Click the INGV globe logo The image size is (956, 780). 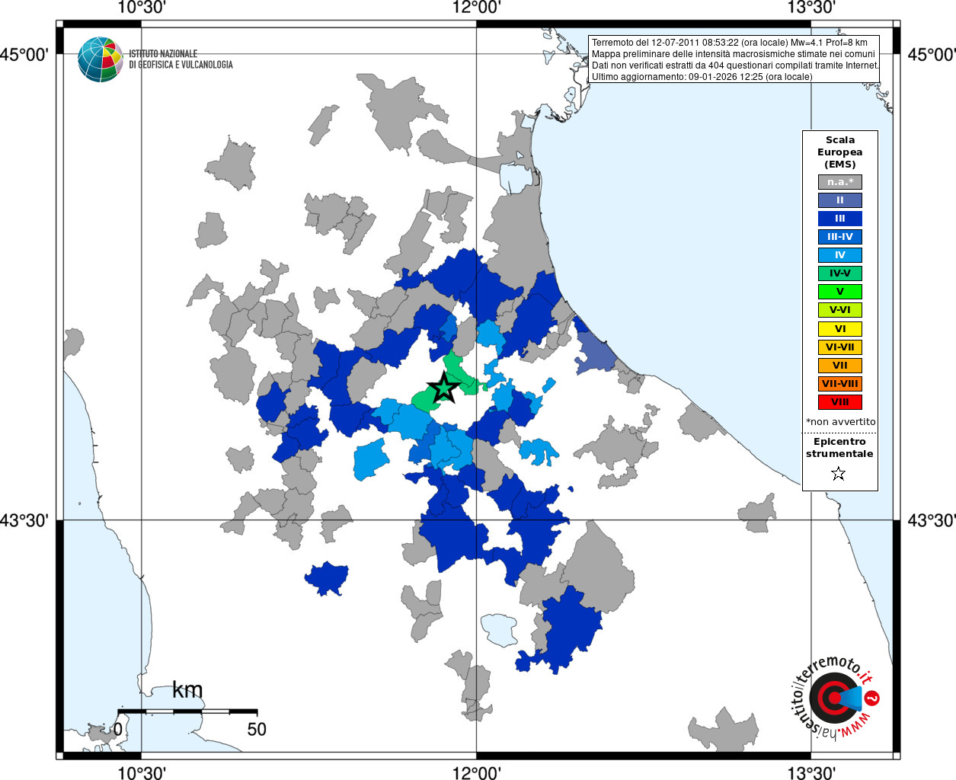coord(100,59)
